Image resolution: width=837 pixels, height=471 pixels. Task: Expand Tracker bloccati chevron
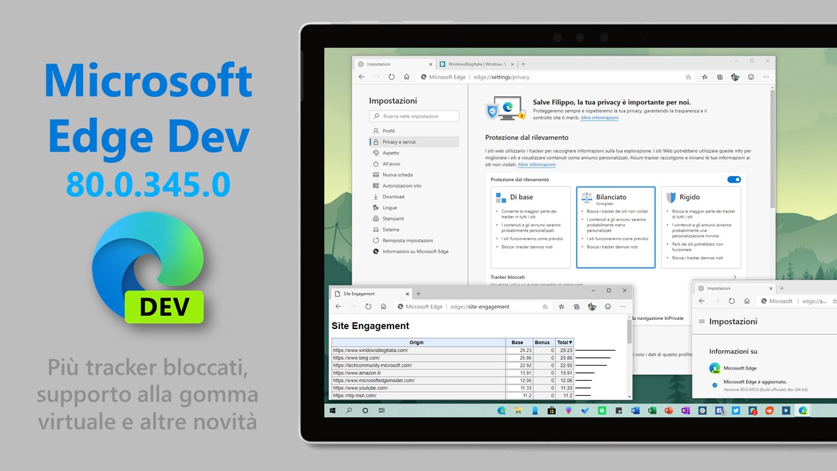(x=735, y=277)
